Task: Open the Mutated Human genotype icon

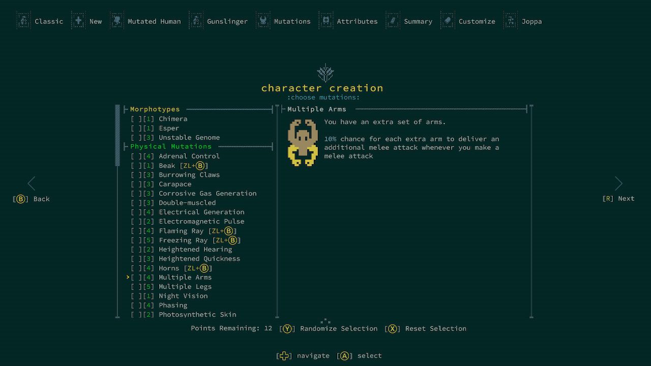Action: click(117, 21)
